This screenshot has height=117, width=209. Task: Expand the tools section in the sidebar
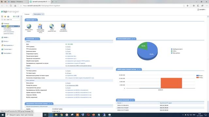coord(8,45)
